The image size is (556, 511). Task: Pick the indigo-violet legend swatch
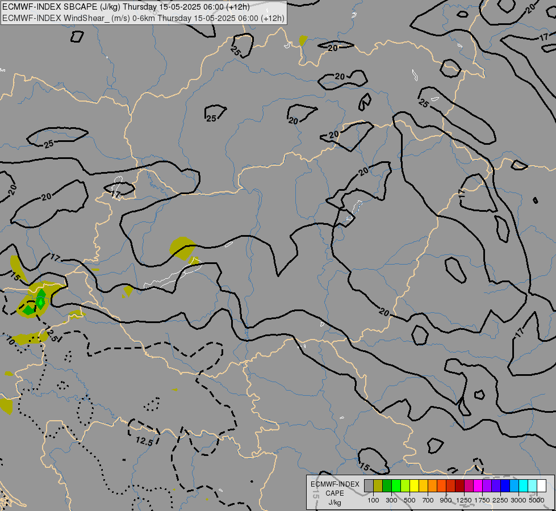pos(496,486)
